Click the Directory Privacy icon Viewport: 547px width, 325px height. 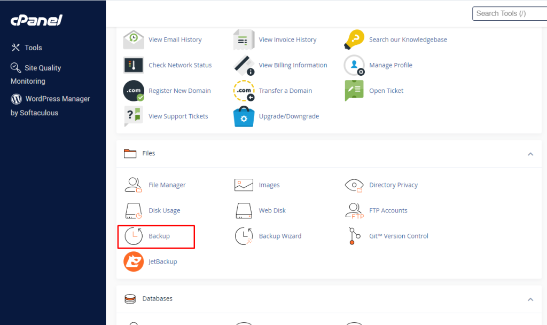click(354, 185)
